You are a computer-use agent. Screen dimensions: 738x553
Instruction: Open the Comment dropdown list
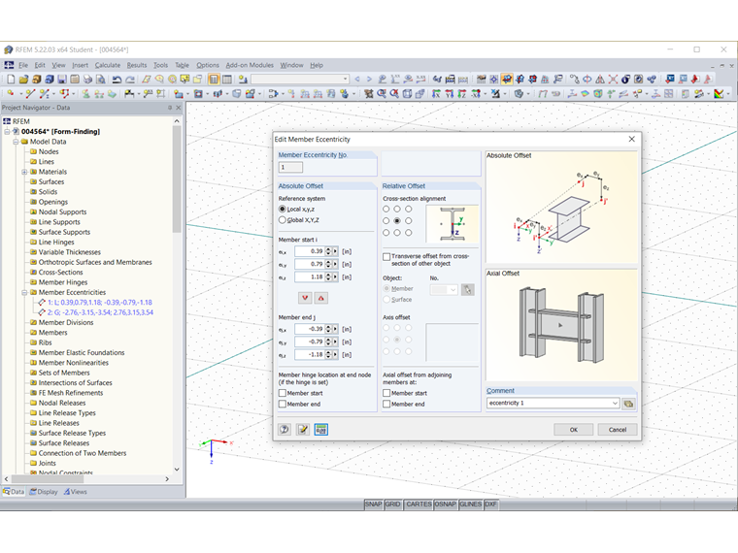coord(615,403)
